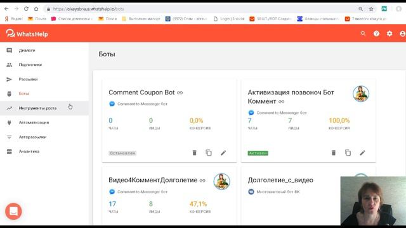Edit the Comment Coupon Bot
This screenshot has width=406, height=228.
tap(223, 153)
